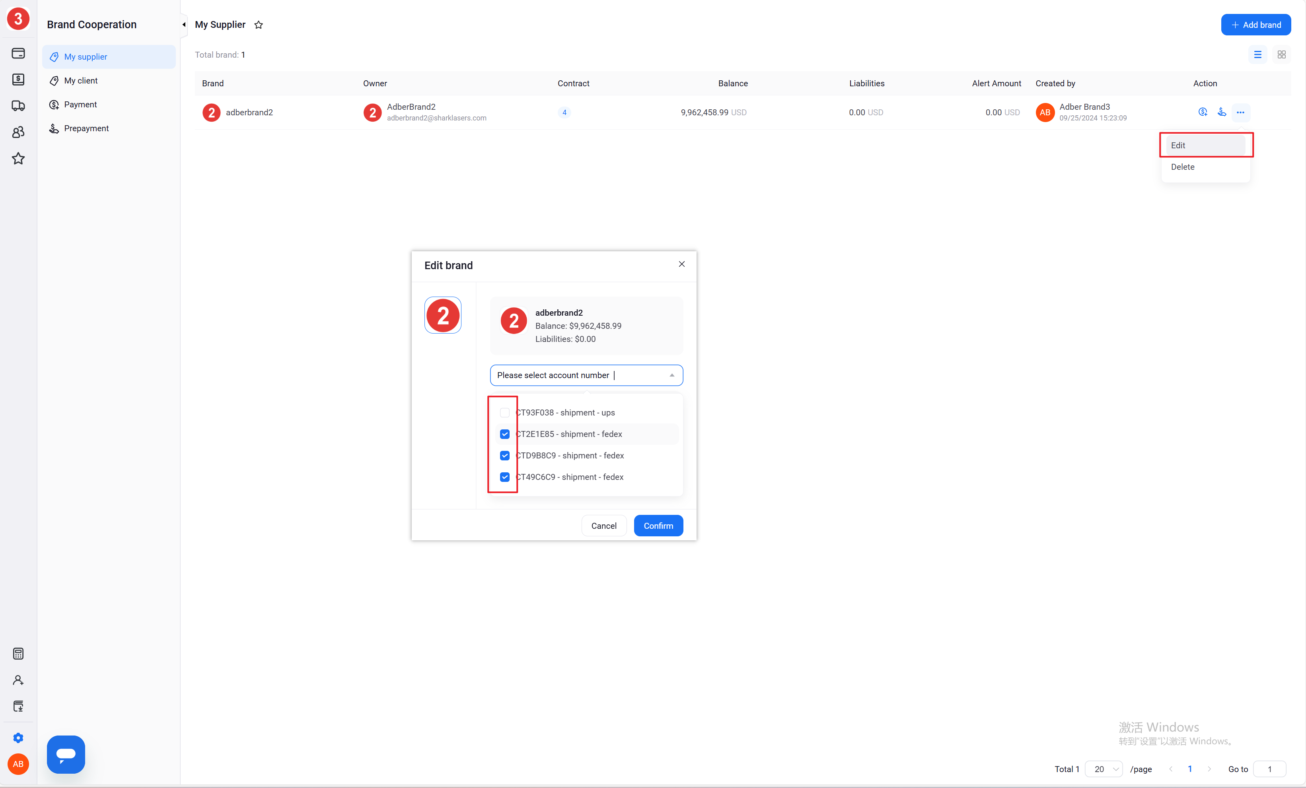Open the truck shipment icon in sidebar

click(x=18, y=105)
